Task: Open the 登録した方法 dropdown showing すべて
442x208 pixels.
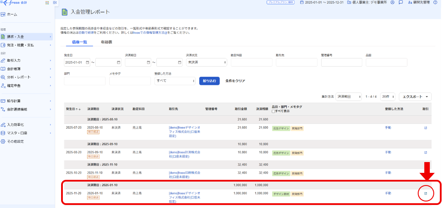Action: point(175,81)
